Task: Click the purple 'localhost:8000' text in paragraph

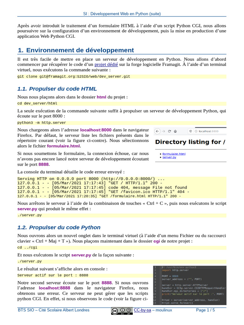Action: coord(96,130)
